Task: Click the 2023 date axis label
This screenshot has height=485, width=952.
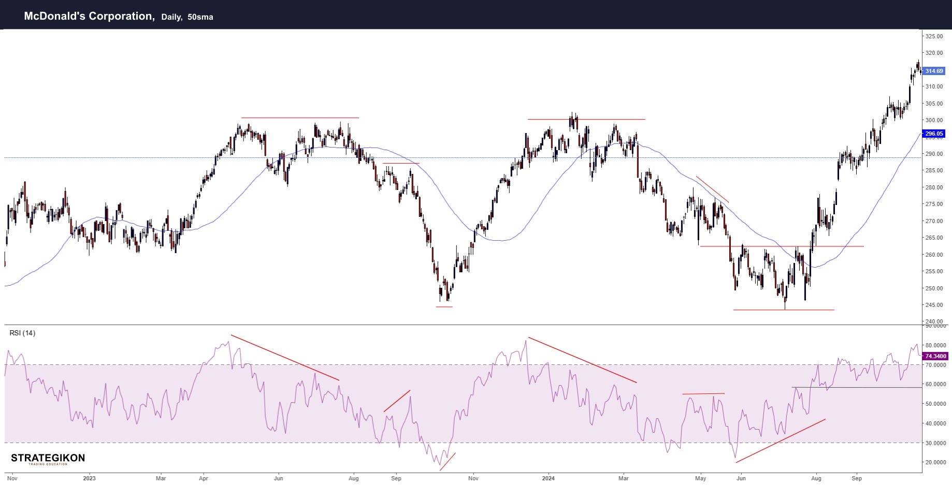Action: coord(89,478)
